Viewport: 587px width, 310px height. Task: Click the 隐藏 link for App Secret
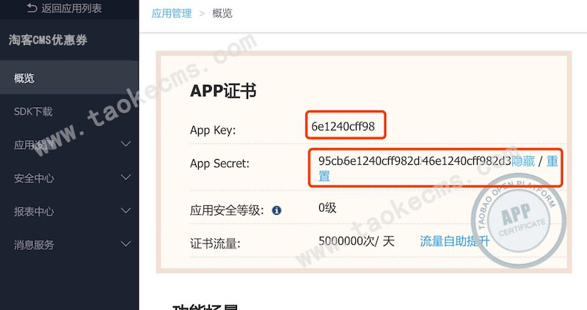coord(523,161)
